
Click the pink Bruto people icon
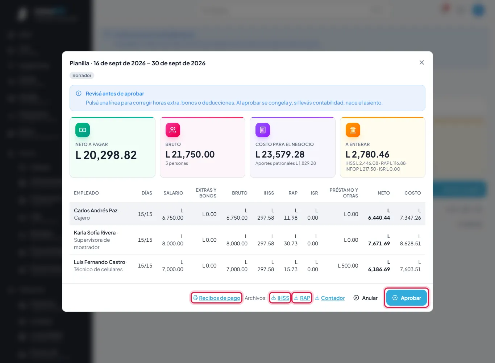coord(173,130)
